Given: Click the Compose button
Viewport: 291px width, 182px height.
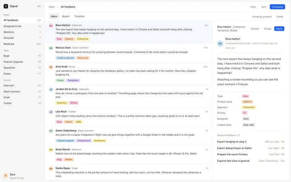Looking at the screenshot, I should tap(277, 7).
